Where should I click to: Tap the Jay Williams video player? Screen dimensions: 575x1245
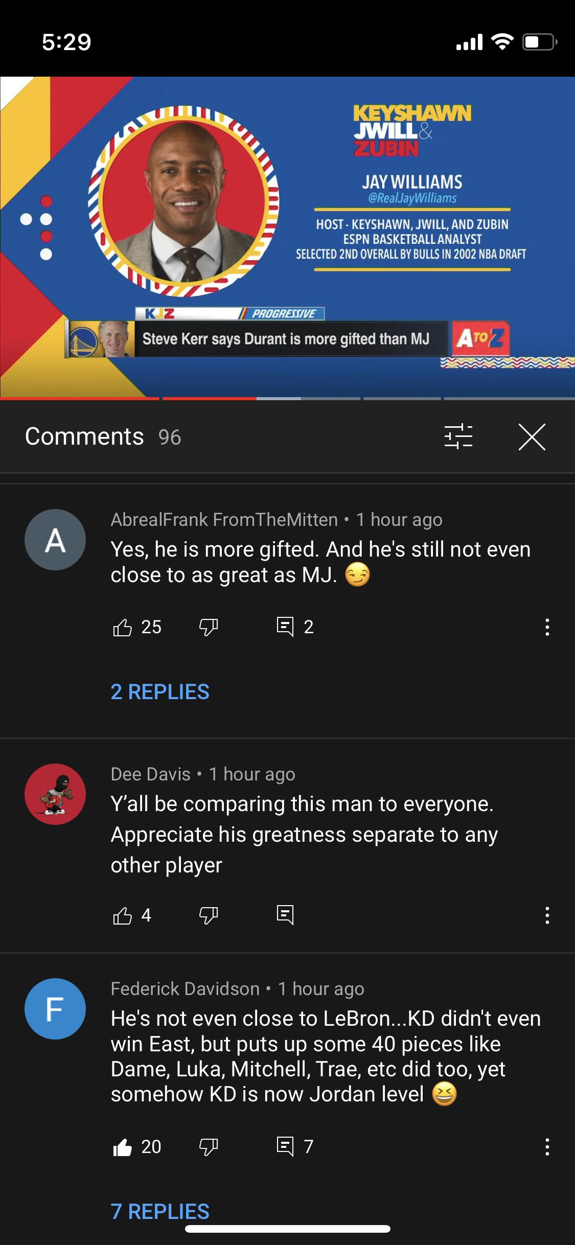click(x=287, y=237)
